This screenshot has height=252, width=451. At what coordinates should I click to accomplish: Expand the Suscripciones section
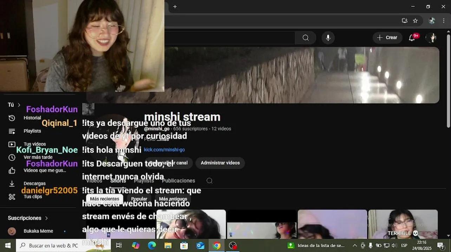(28, 218)
